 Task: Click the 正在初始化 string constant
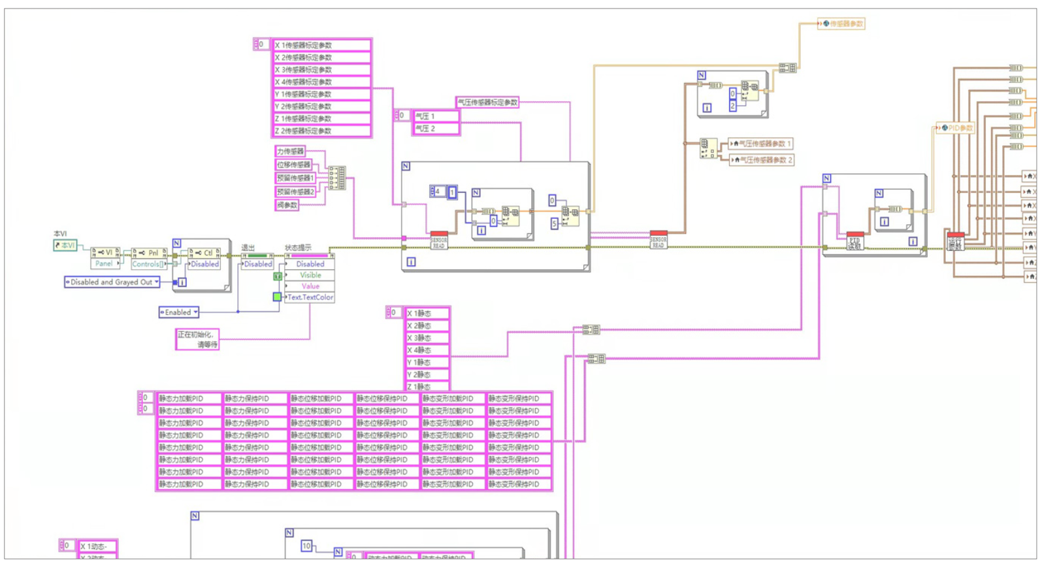(197, 339)
